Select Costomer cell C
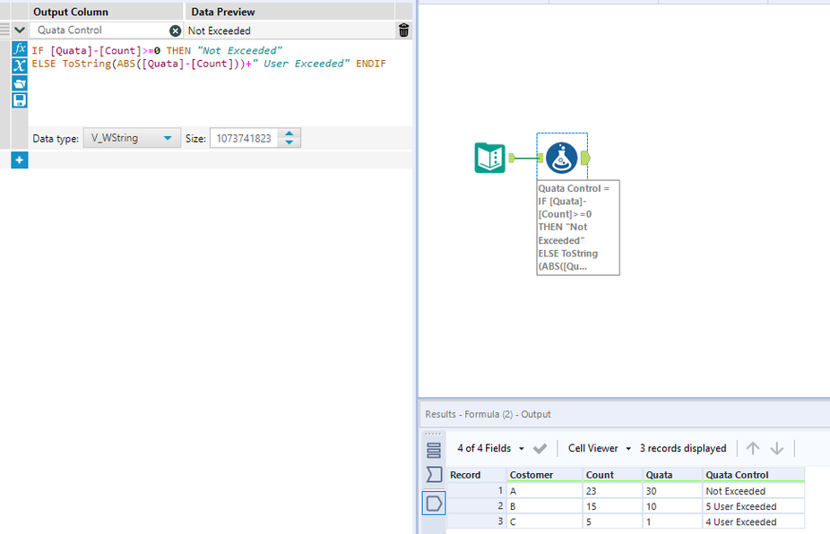830x534 pixels. coord(545,521)
